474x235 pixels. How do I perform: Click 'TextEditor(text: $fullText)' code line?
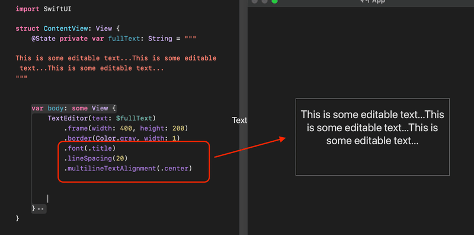pos(101,118)
